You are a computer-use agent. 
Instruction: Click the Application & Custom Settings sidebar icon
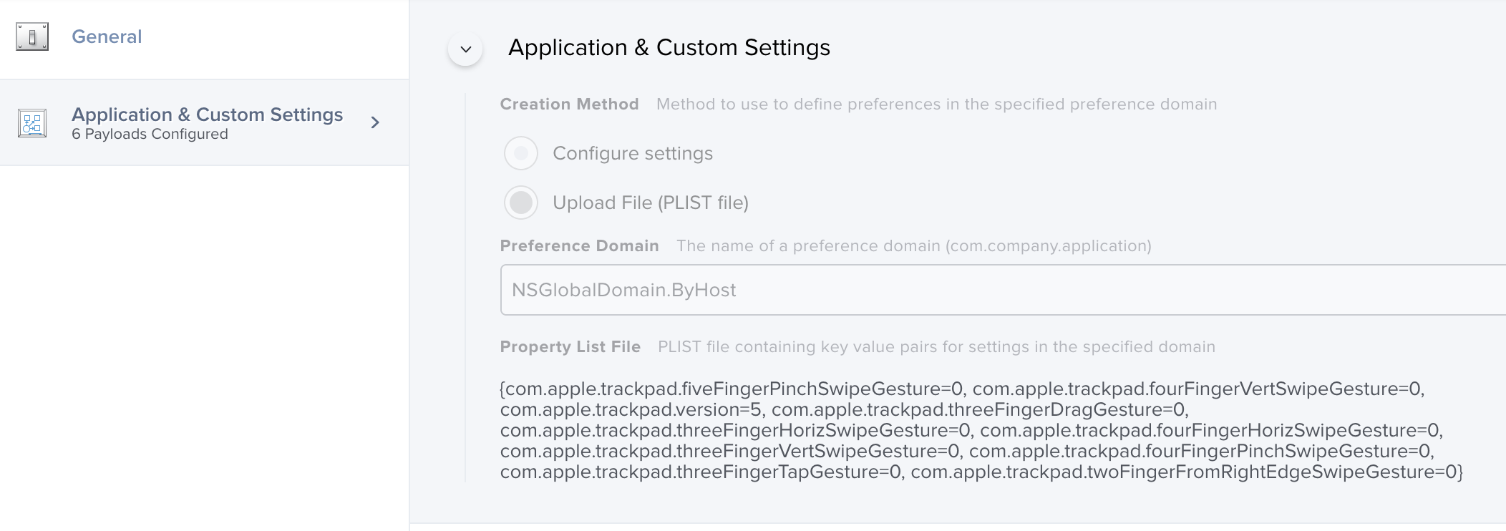(32, 123)
